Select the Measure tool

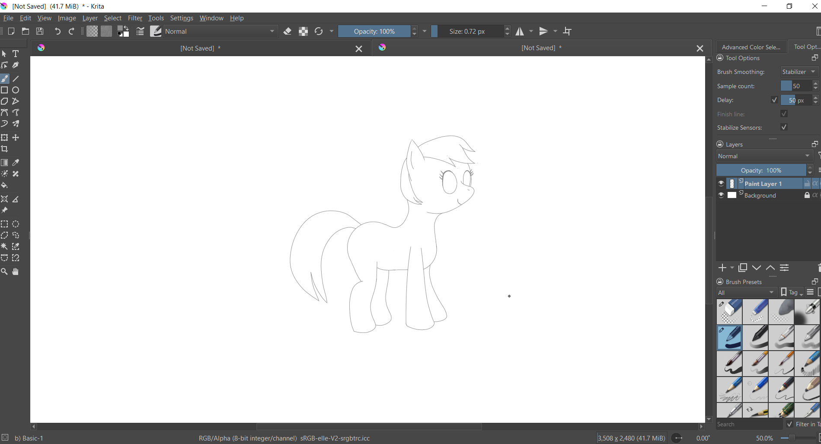point(16,199)
